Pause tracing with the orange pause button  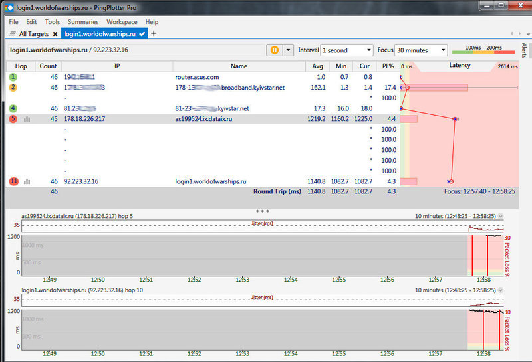coord(275,50)
